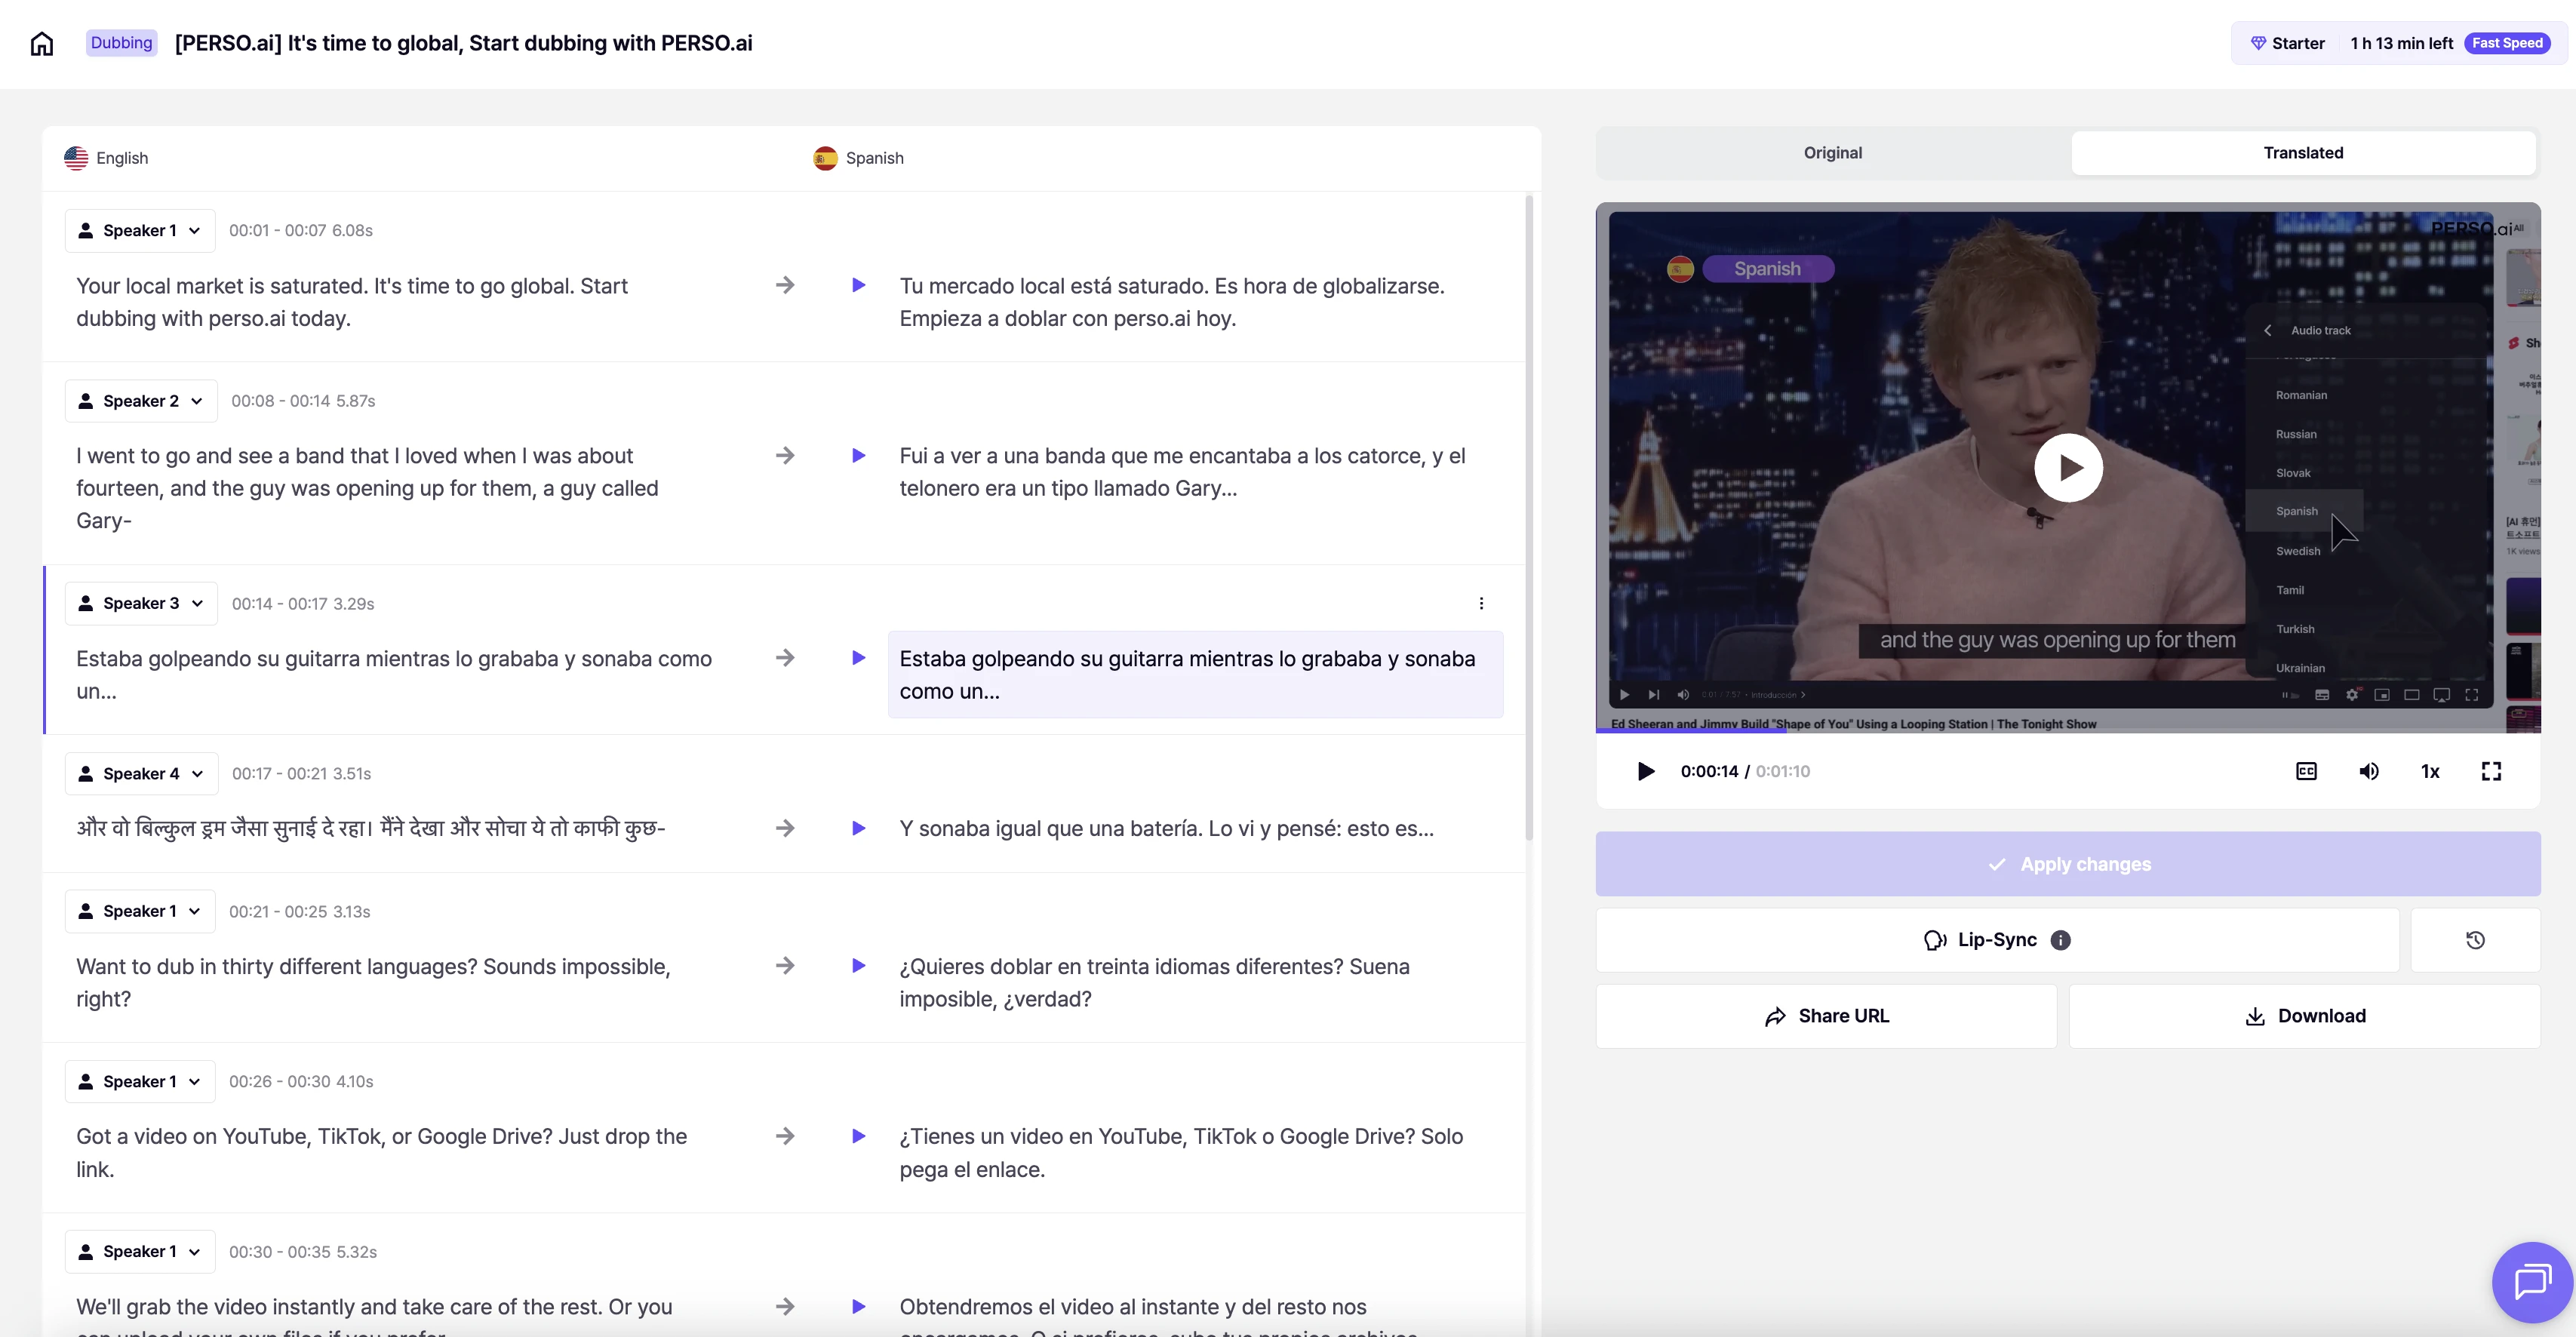2576x1337 pixels.
Task: Click the Dubbing label in the header
Action: 121,43
